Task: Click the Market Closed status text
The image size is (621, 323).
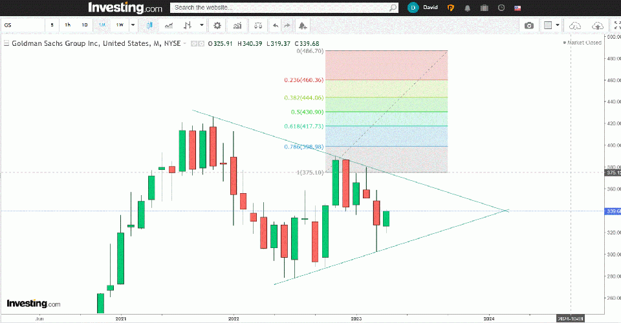Action: pos(584,42)
